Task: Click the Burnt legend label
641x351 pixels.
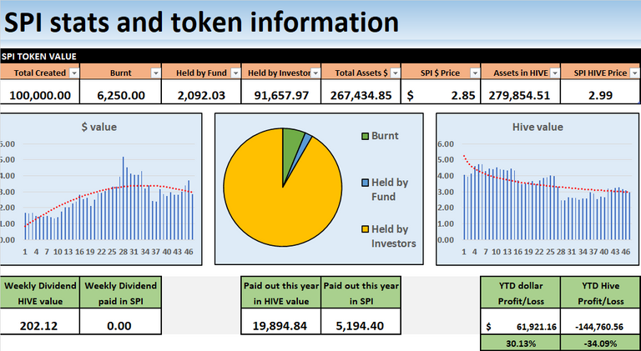Action: (385, 136)
